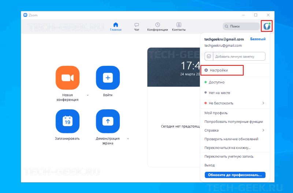Open the Чат tab

137,27
